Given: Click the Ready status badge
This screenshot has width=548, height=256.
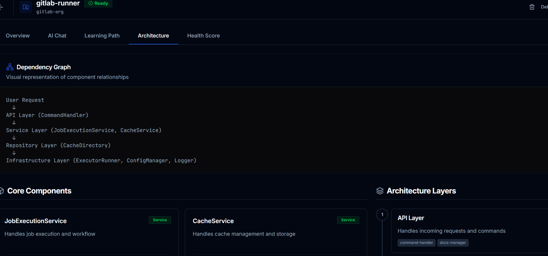Looking at the screenshot, I should (x=98, y=3).
